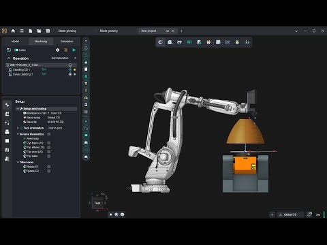Open the Simulation tab

pyautogui.click(x=67, y=42)
